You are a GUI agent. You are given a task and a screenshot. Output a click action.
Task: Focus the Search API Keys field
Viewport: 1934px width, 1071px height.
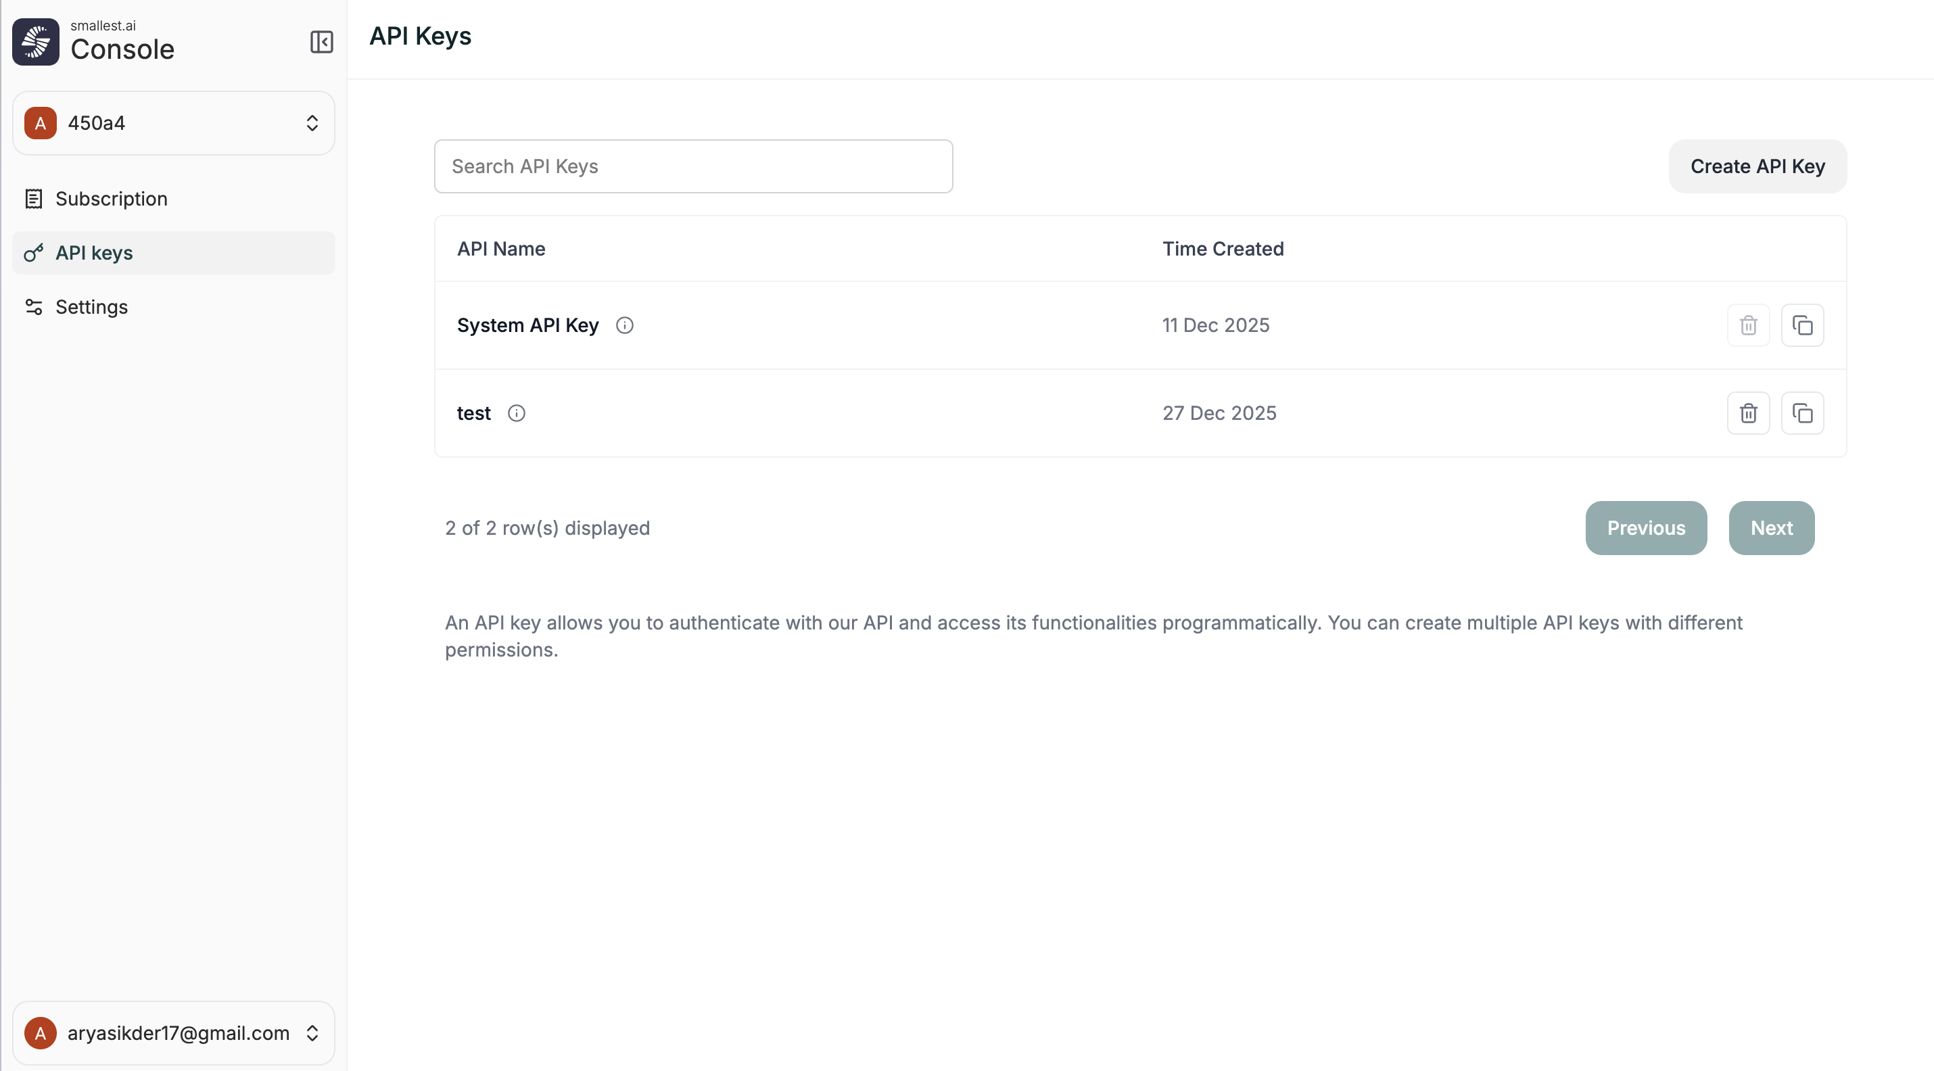coord(693,166)
